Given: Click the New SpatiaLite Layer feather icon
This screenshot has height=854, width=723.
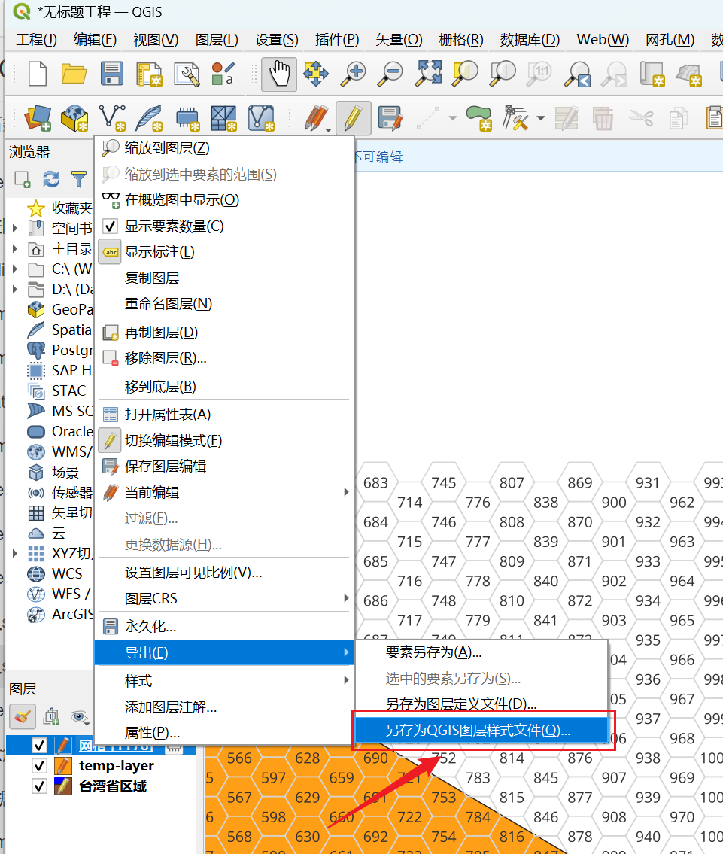Looking at the screenshot, I should tap(149, 117).
